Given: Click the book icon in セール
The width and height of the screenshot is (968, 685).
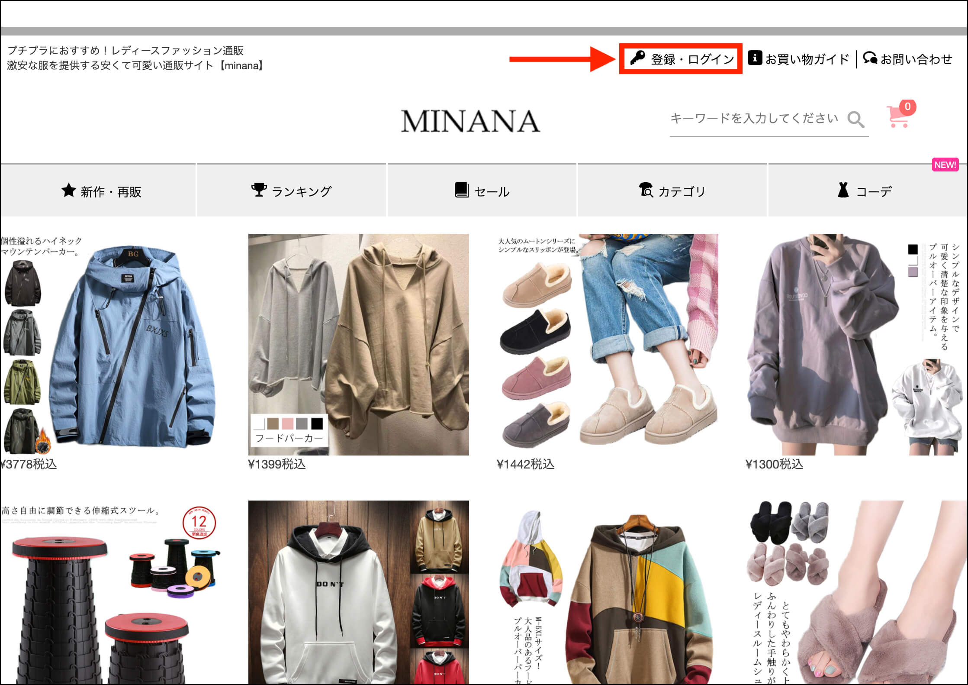Looking at the screenshot, I should [x=462, y=190].
